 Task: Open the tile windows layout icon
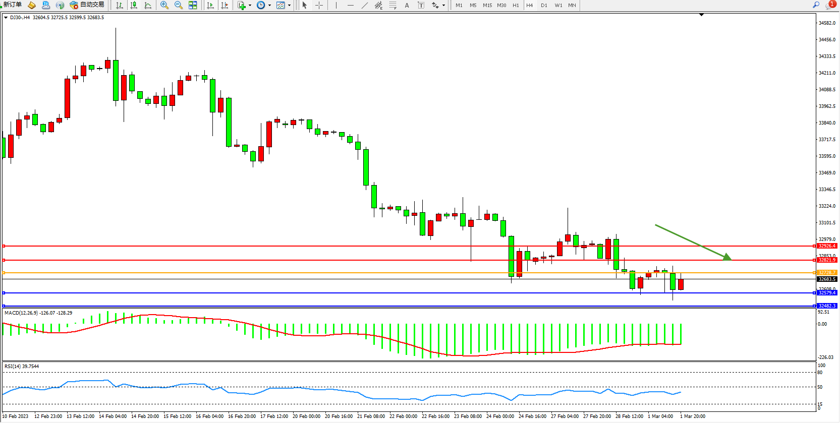(x=193, y=5)
